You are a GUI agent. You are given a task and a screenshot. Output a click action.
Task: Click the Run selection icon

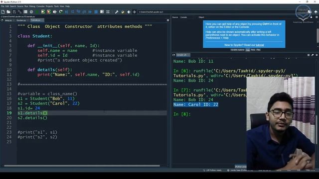(x=55, y=12)
